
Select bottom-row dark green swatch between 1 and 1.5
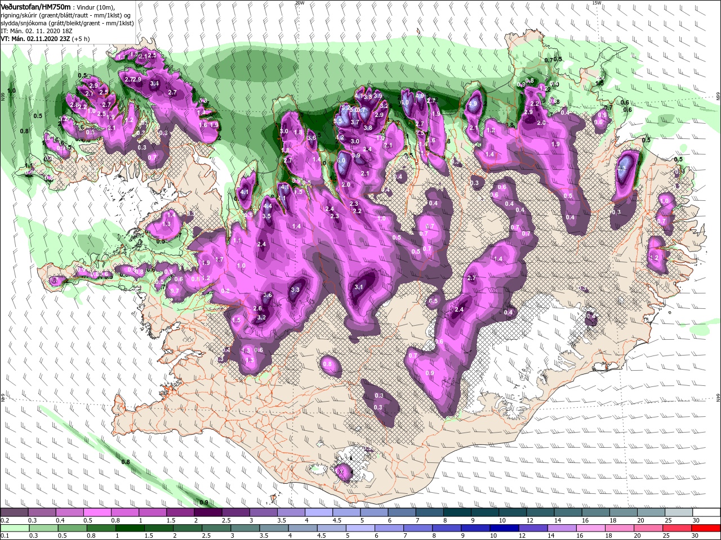pos(130,528)
